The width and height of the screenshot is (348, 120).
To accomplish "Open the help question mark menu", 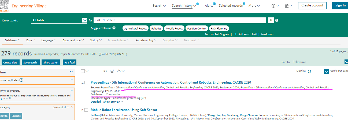I will tap(275, 6).
